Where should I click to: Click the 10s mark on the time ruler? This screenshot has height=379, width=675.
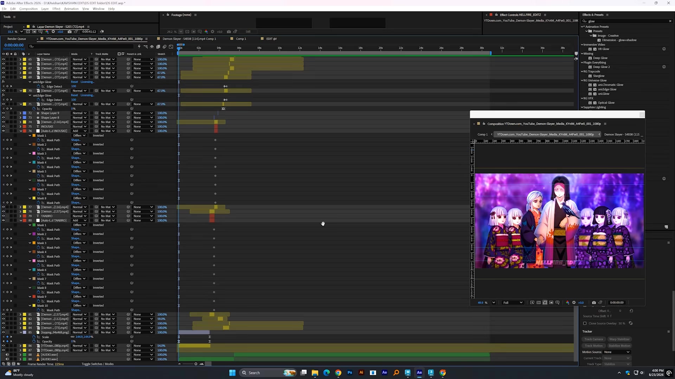pos(279,48)
